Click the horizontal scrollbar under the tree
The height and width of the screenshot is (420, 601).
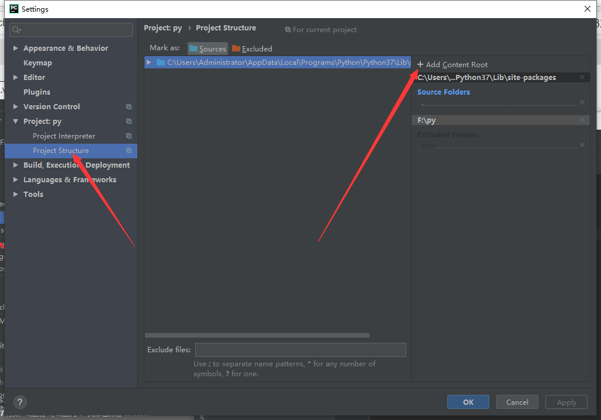(257, 335)
